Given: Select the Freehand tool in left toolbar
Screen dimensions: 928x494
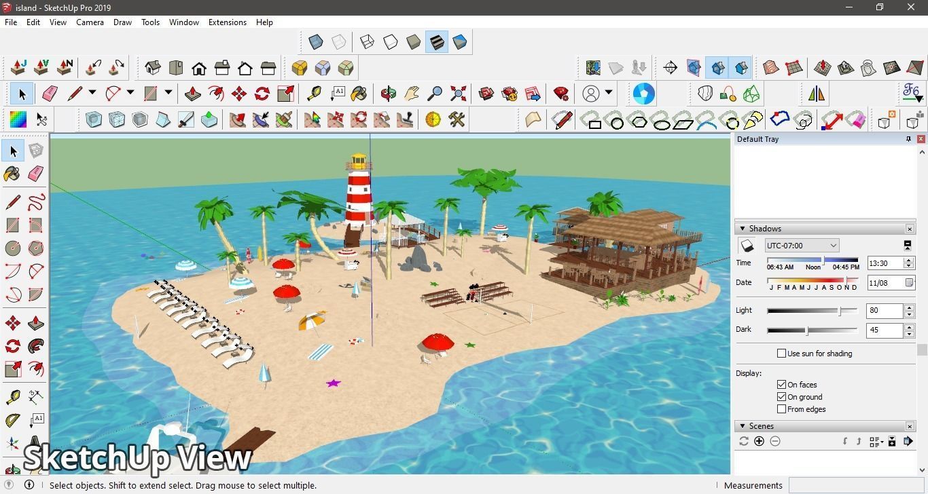Looking at the screenshot, I should [x=36, y=202].
